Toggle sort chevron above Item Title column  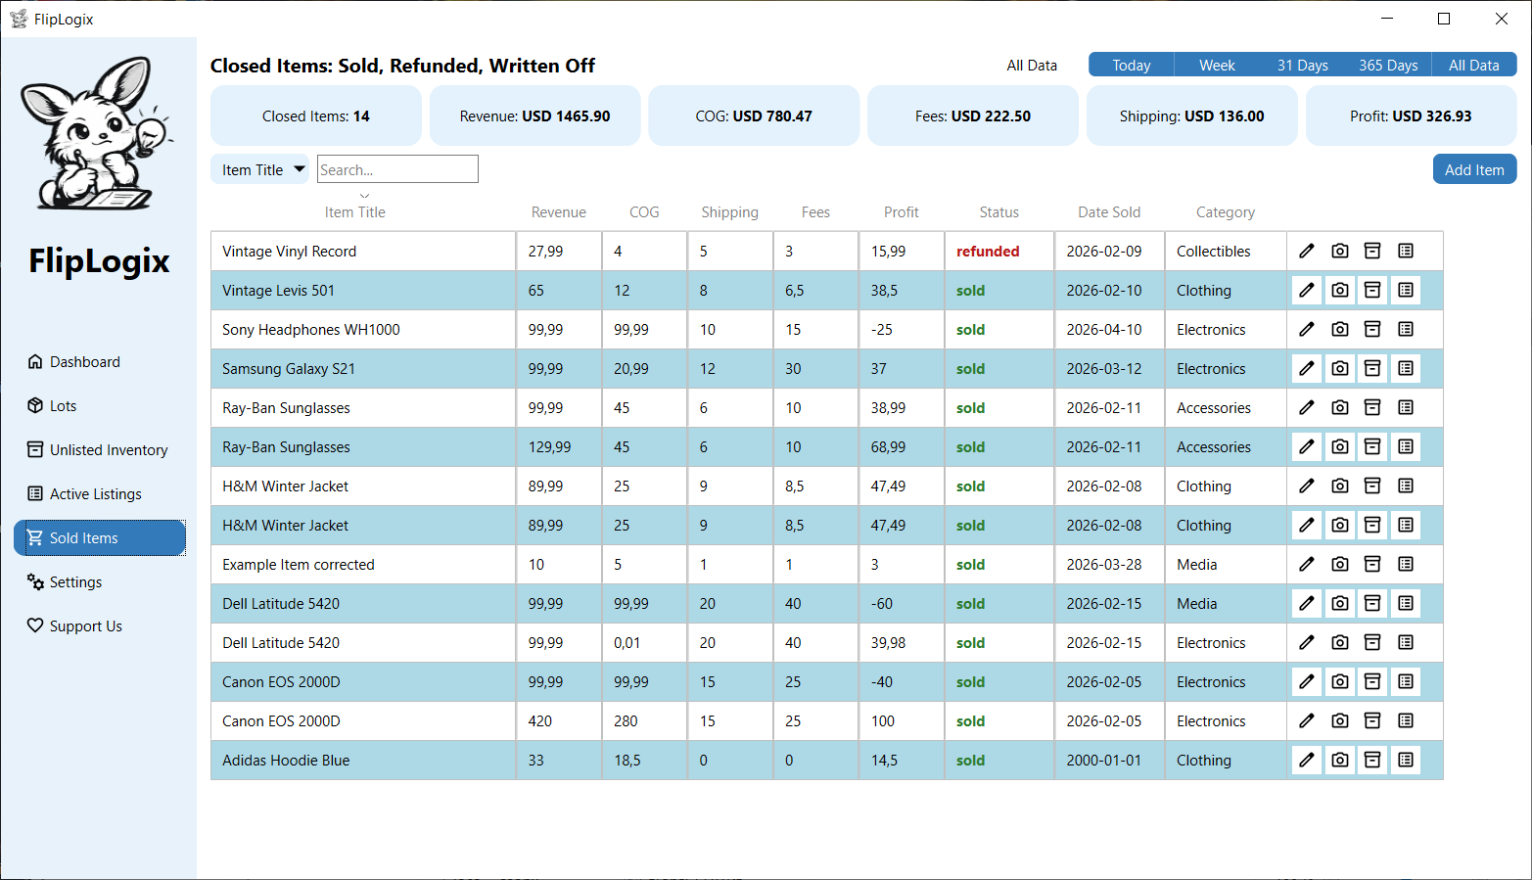364,196
